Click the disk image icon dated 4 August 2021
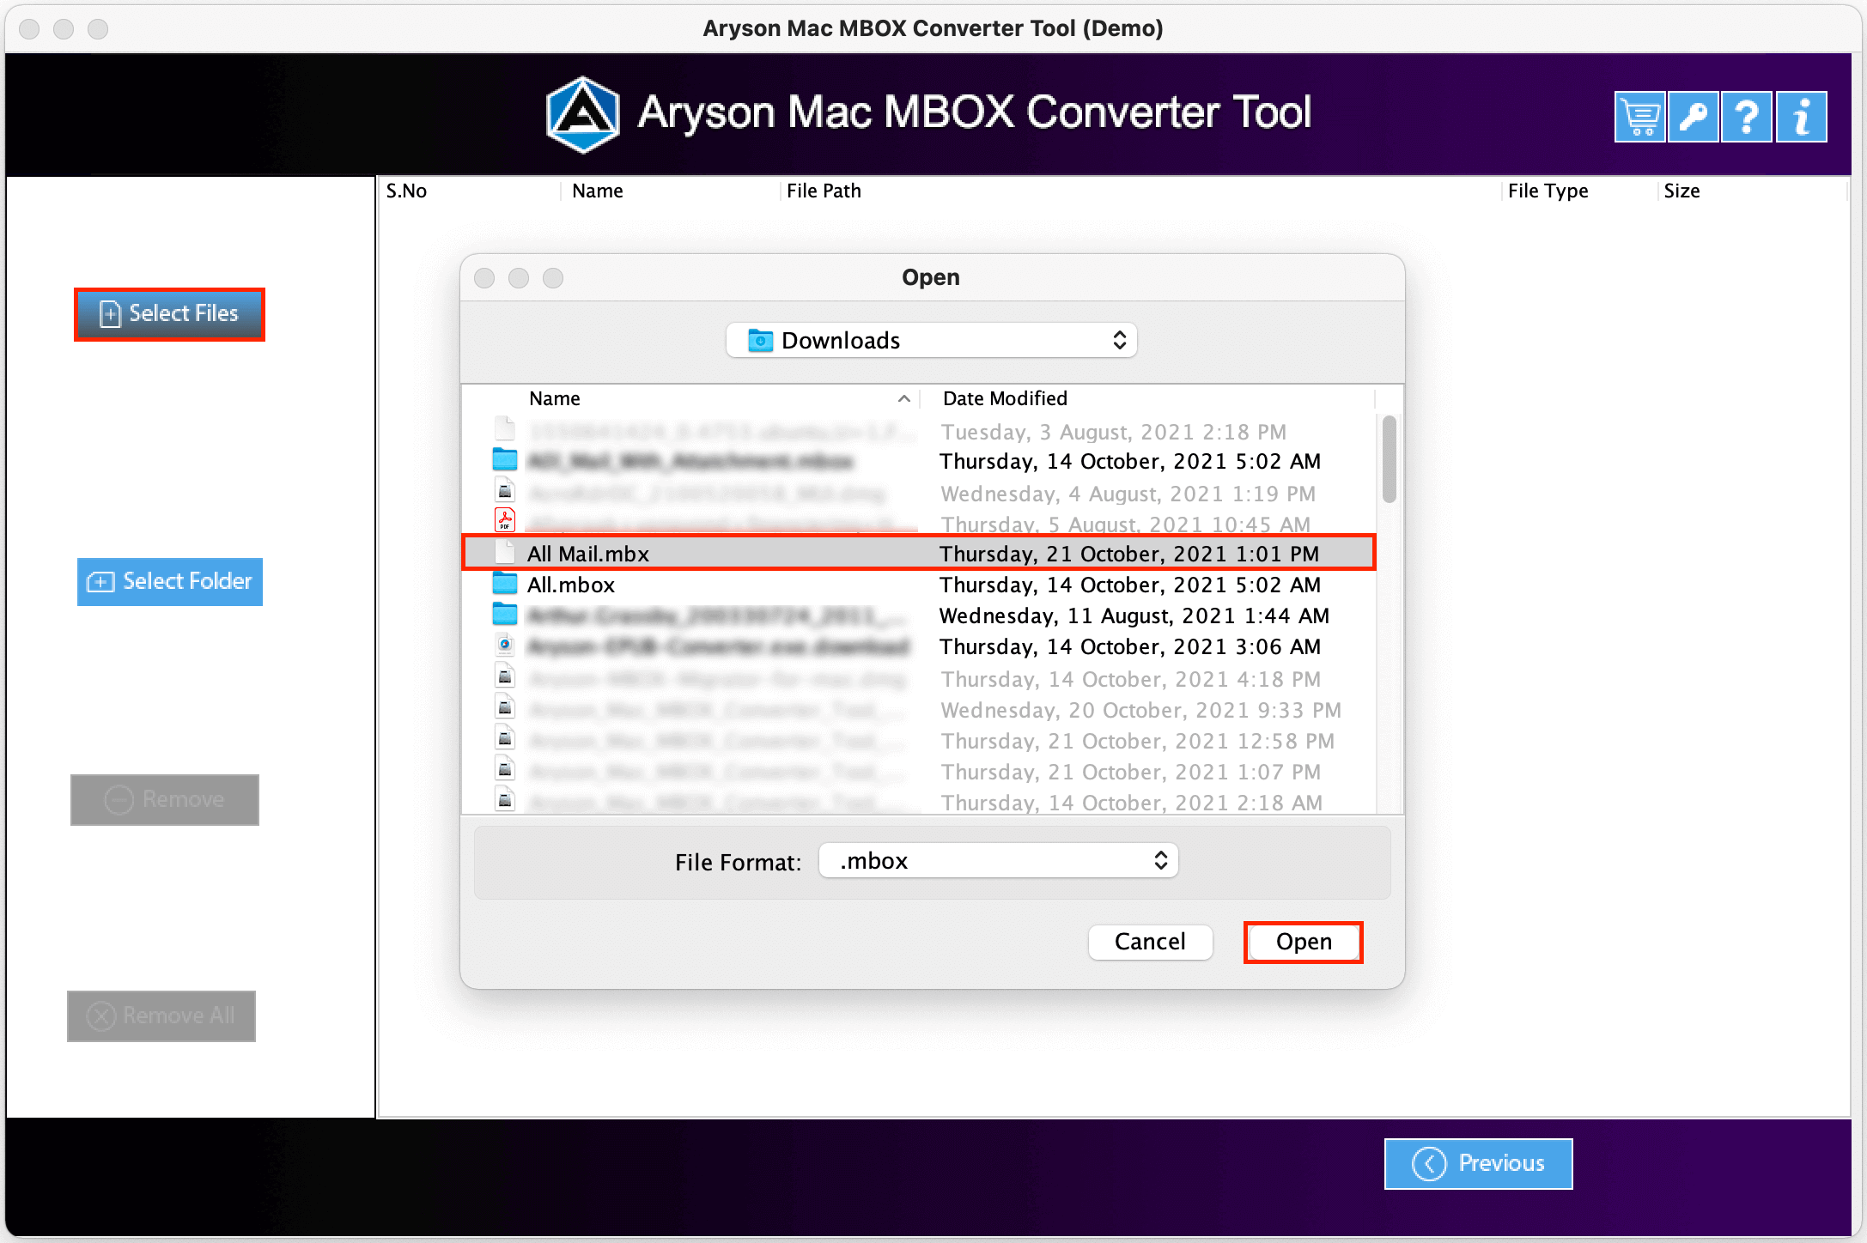The width and height of the screenshot is (1867, 1243). point(505,491)
